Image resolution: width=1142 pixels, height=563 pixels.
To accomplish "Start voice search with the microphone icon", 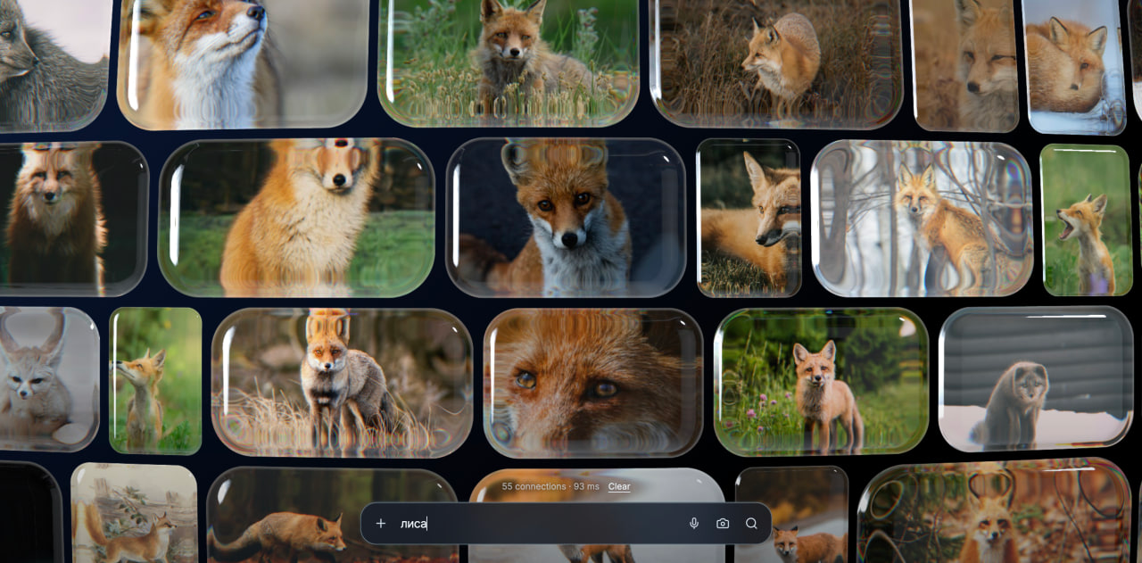I will [x=694, y=524].
